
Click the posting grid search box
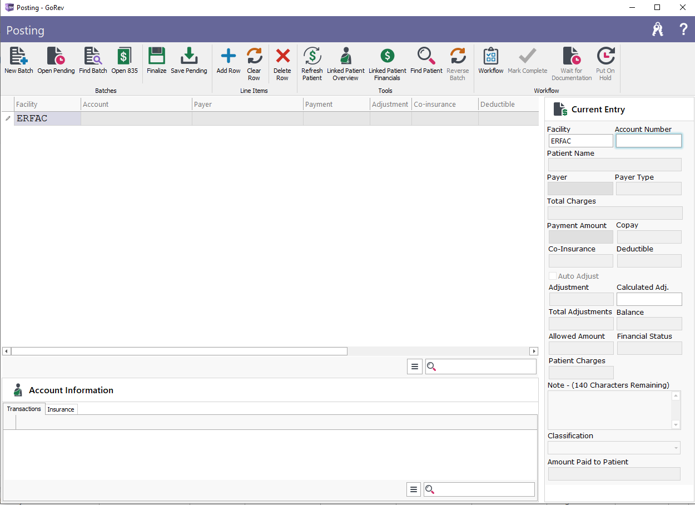point(481,367)
